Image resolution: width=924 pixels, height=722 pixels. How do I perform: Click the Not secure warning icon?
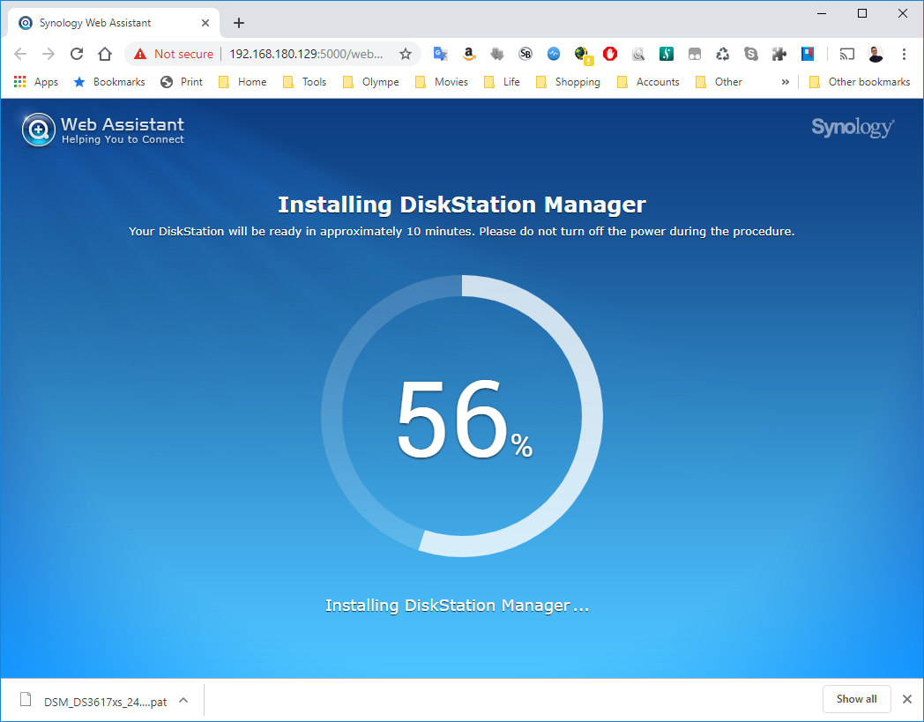tap(139, 55)
